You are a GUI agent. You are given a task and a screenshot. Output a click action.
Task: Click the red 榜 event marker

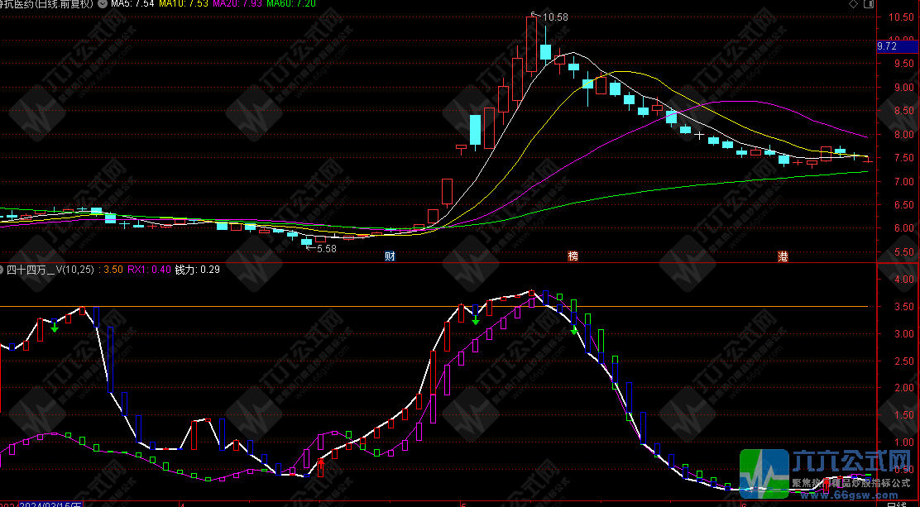573,256
